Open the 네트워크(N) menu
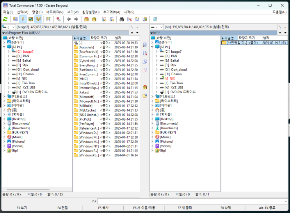Image resolution: width=290 pixels, height=213 pixels. pyautogui.click(x=55, y=12)
